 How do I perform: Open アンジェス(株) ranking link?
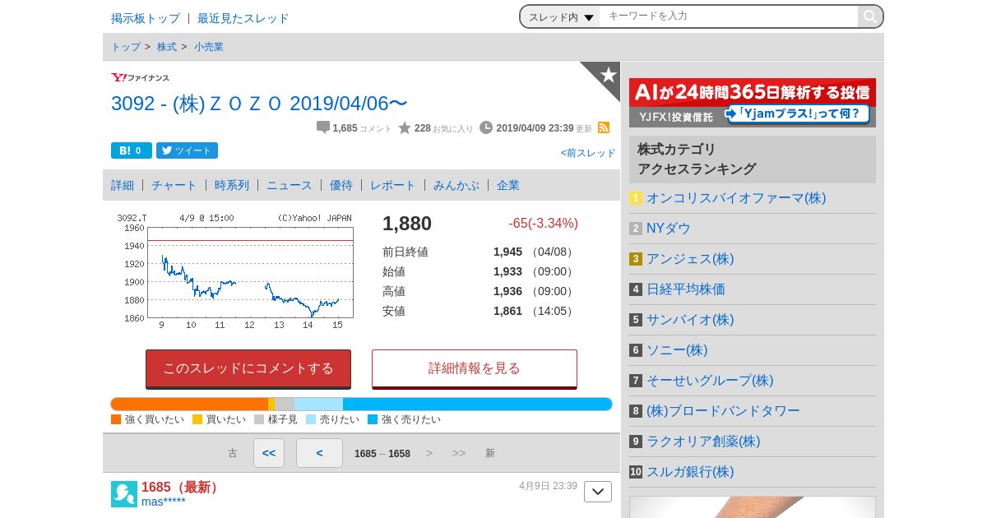pos(690,259)
